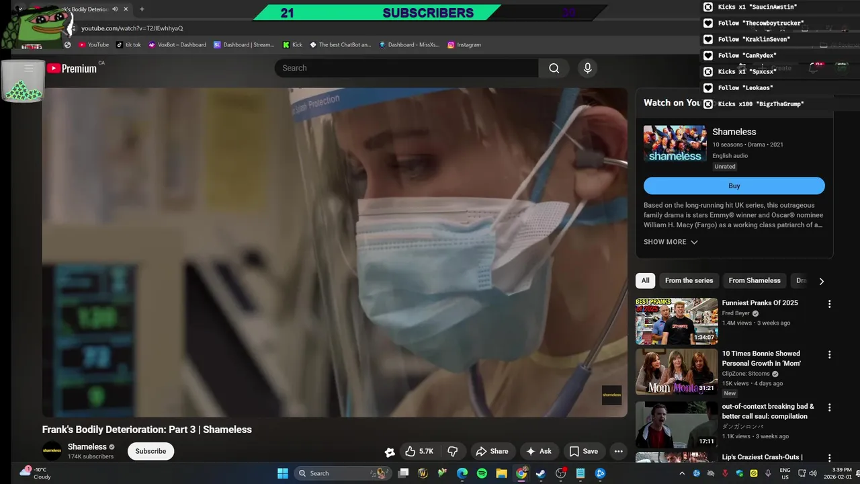The image size is (860, 484).
Task: Activate voice search microphone icon
Action: (587, 68)
